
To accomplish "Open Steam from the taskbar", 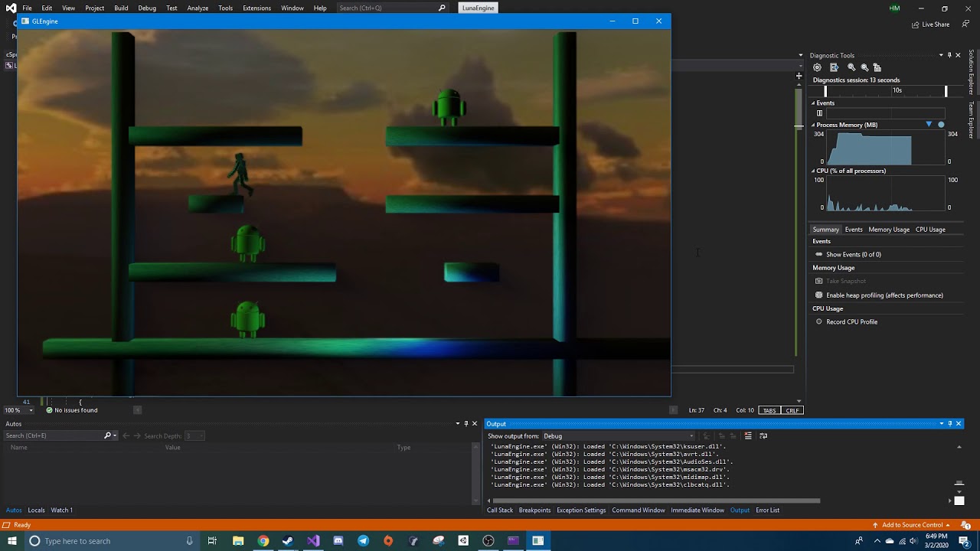I will pos(288,541).
